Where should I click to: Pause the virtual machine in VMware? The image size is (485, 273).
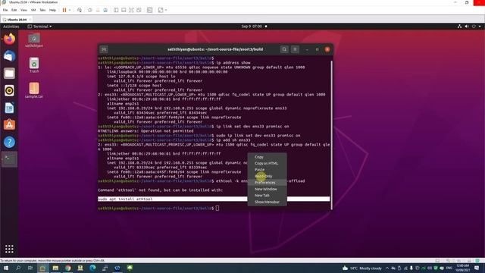click(64, 10)
